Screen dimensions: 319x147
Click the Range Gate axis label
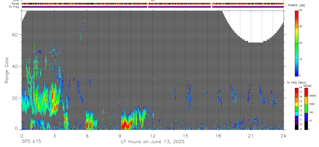(6, 70)
